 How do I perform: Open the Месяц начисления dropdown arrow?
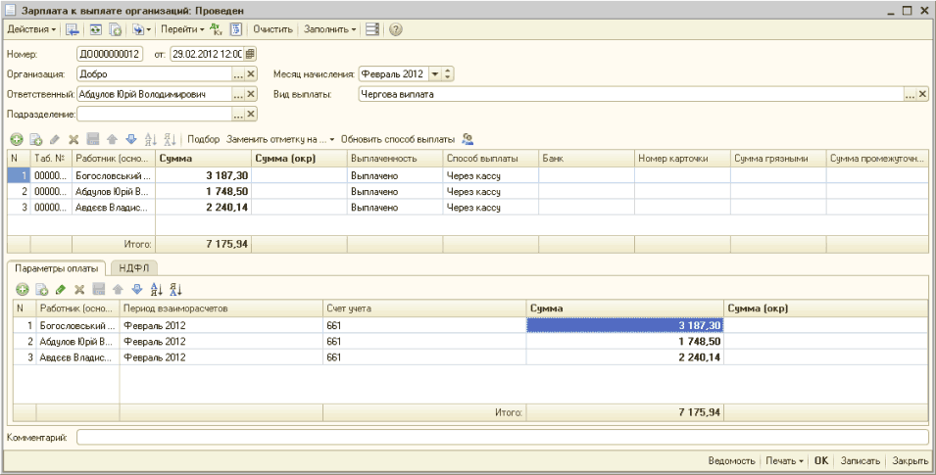434,74
